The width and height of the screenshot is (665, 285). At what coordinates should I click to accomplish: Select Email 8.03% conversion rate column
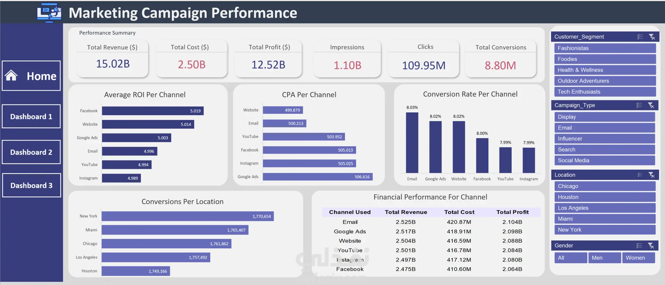[412, 142]
